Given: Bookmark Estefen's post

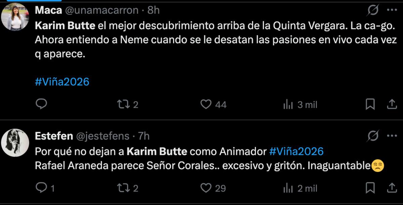Looking at the screenshot, I should click(370, 189).
